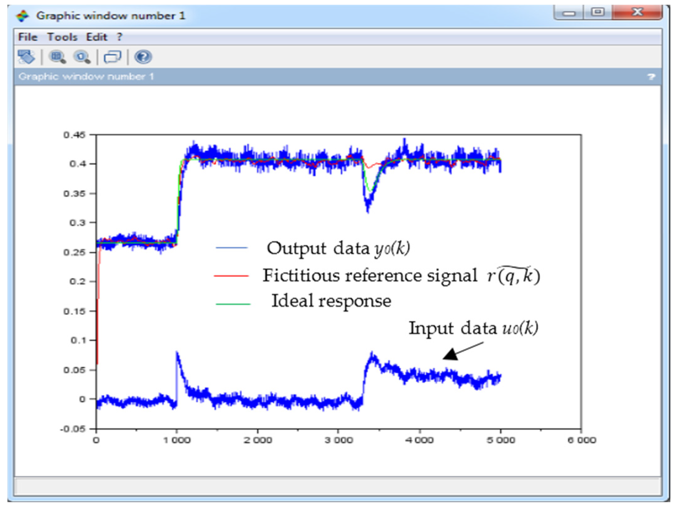Select the 'Ideal response' legend label
This screenshot has width=675, height=511.
332,300
